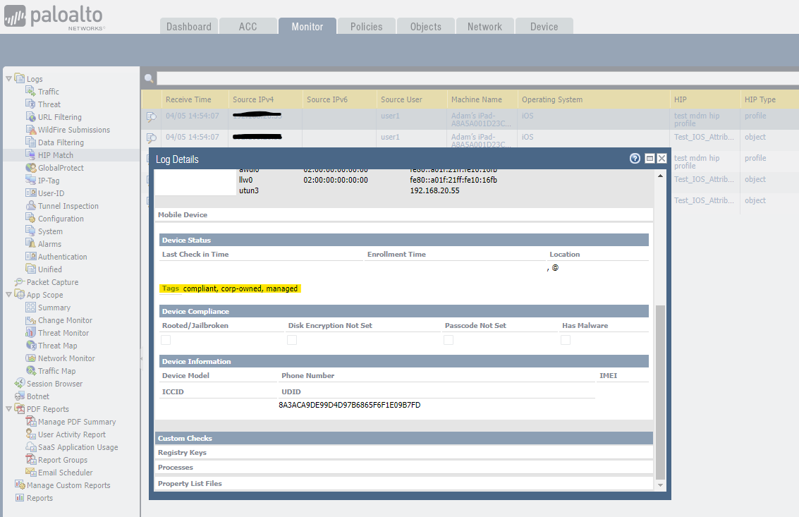Click the search magnifier icon above the log table
This screenshot has height=517, width=799.
pyautogui.click(x=148, y=77)
